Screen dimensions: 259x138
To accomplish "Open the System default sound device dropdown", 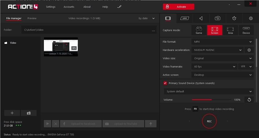I will [209, 91].
